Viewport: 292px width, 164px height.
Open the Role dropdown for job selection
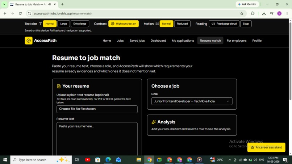pyautogui.click(x=192, y=101)
